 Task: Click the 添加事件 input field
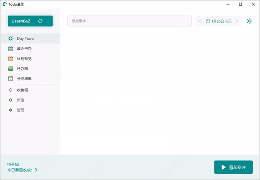[129, 21]
